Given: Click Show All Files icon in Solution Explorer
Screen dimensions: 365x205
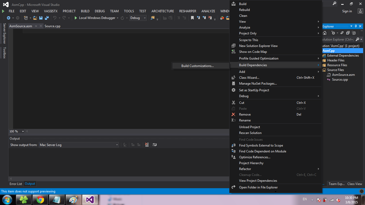Looking at the screenshot, I should point(354,33).
